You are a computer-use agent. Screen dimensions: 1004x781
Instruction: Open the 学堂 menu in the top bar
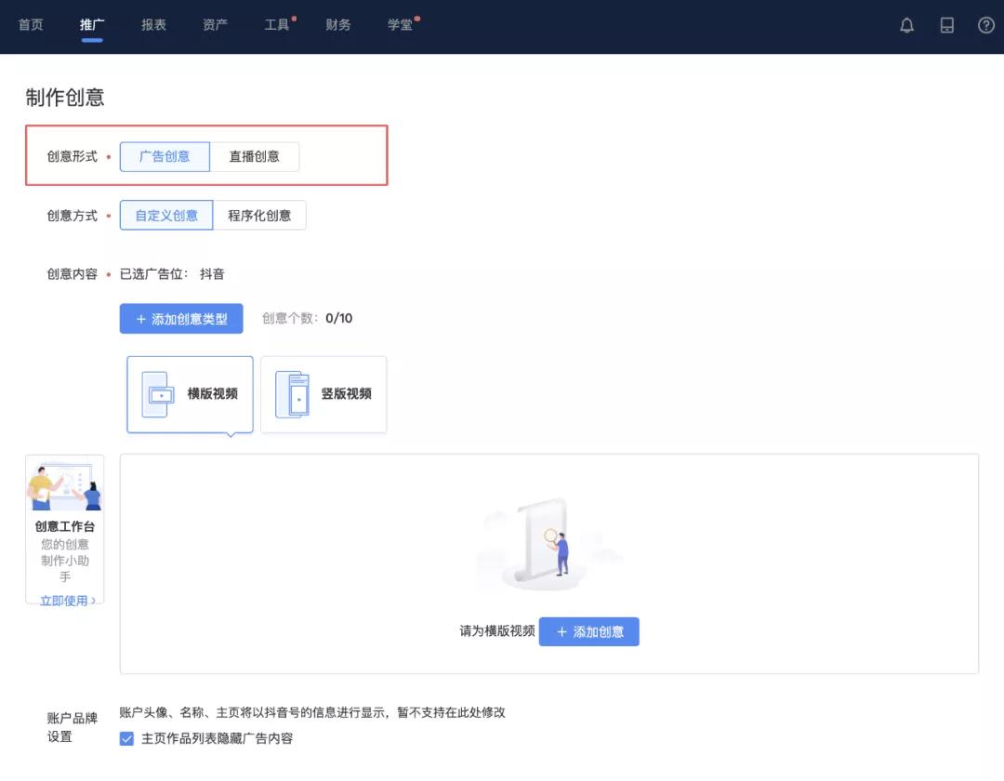pyautogui.click(x=400, y=25)
